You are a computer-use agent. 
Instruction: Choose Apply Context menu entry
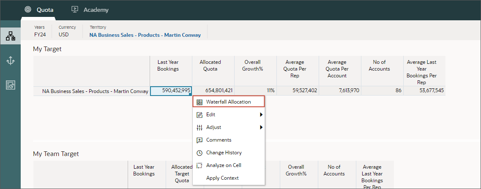[x=222, y=178]
